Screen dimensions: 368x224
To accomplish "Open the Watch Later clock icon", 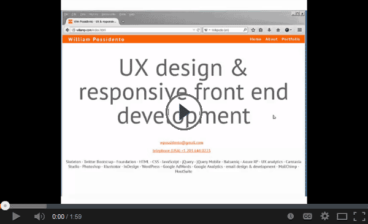I will (x=291, y=216).
